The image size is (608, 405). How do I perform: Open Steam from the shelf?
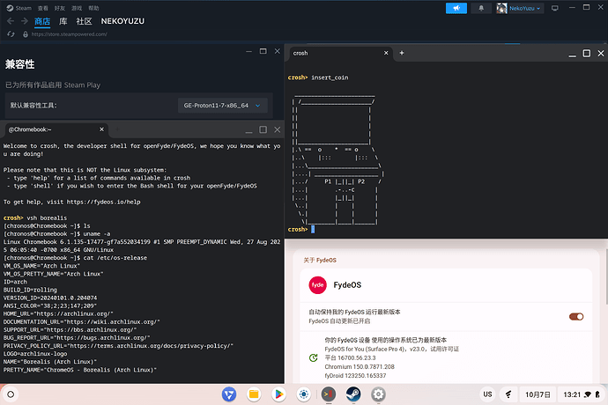[x=353, y=394]
